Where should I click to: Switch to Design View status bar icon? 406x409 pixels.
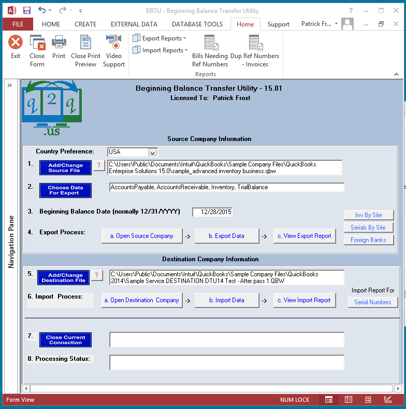pyautogui.click(x=388, y=399)
